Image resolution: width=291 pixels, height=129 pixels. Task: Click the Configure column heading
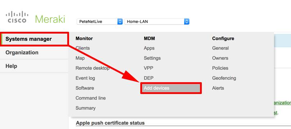click(x=223, y=39)
